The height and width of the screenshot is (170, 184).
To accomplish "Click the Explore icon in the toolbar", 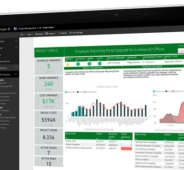I will (47, 34).
